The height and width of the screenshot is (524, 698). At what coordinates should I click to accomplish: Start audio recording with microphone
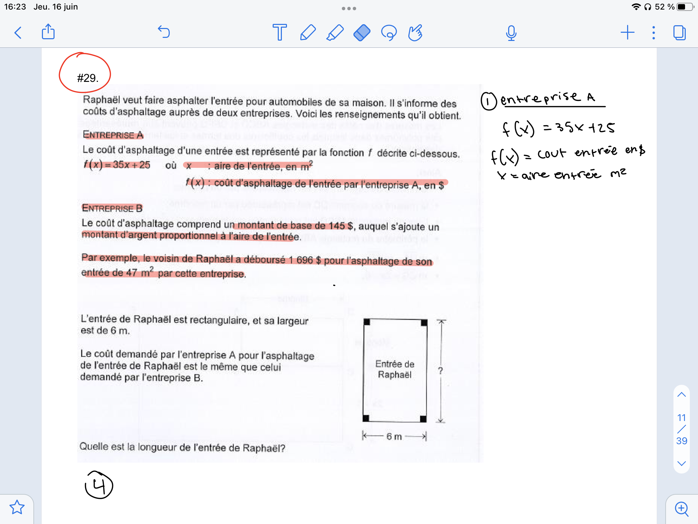pyautogui.click(x=511, y=33)
